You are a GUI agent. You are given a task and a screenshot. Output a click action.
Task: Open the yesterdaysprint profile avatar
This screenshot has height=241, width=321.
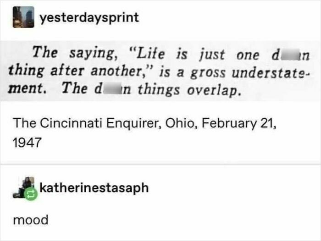click(x=23, y=17)
